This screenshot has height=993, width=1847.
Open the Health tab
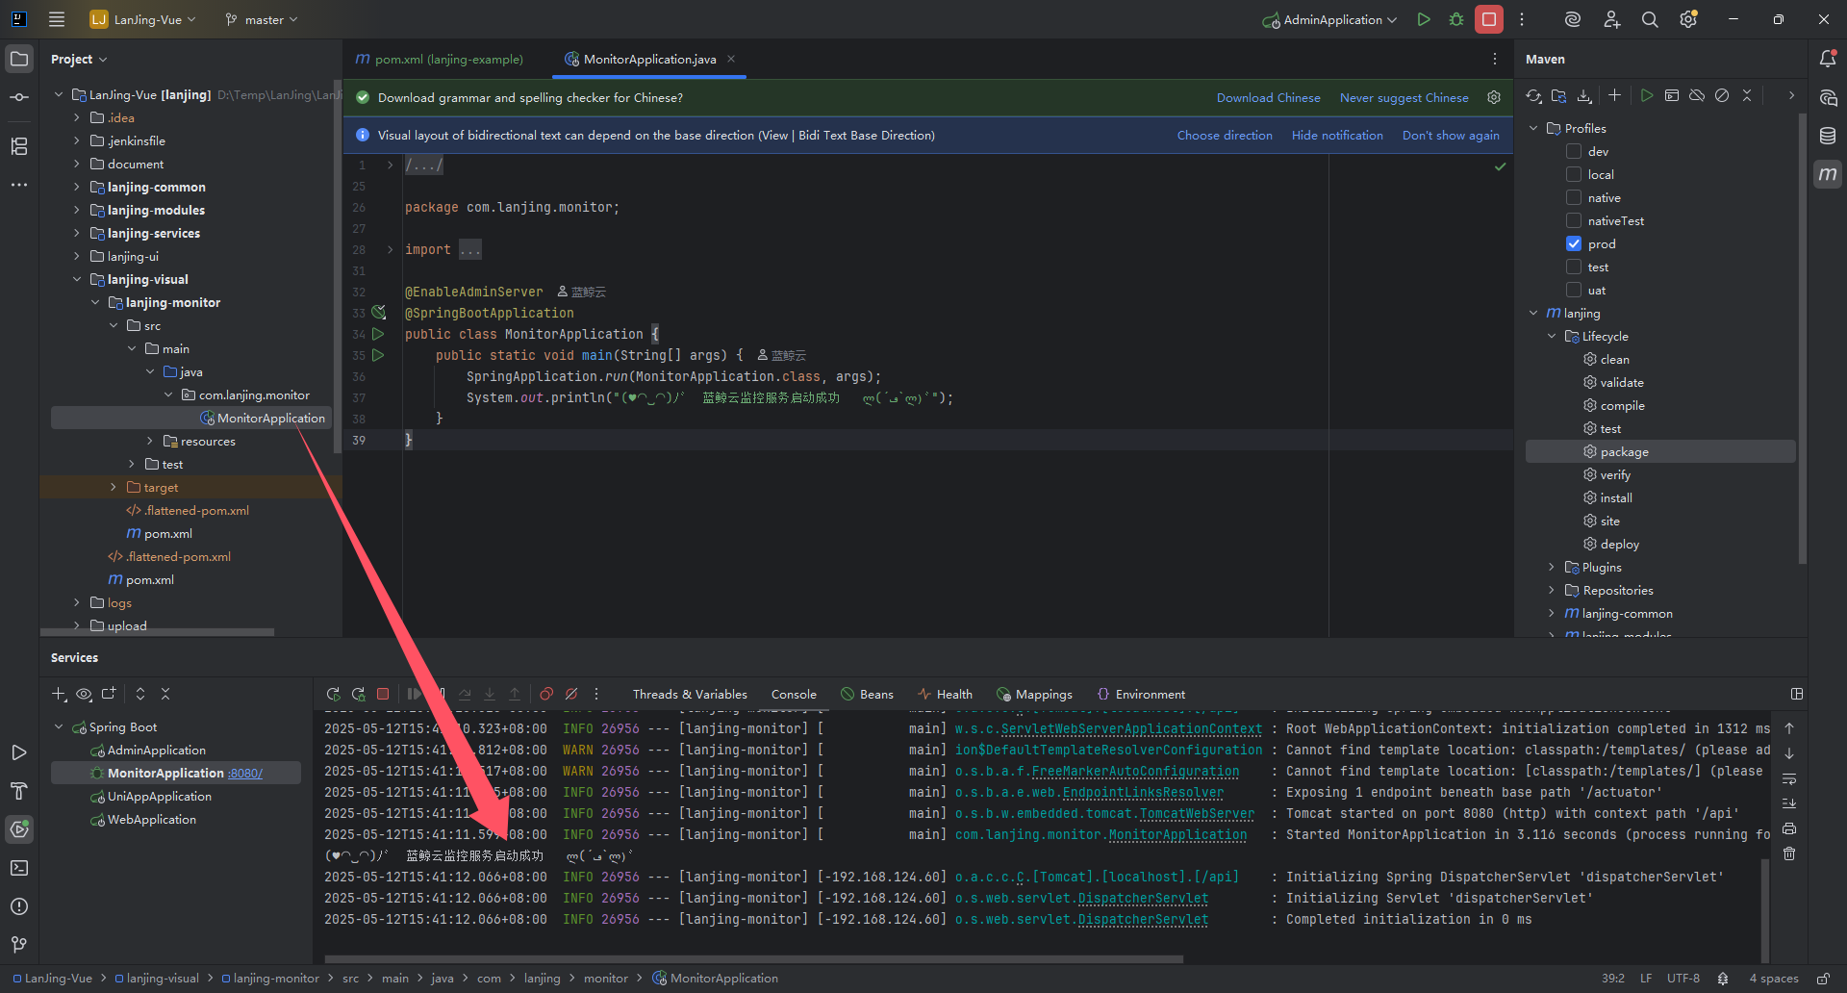click(945, 694)
